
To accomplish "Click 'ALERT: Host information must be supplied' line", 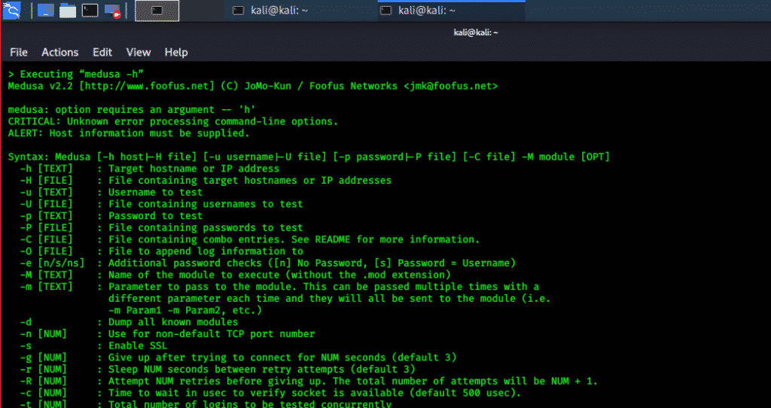I will [x=129, y=133].
